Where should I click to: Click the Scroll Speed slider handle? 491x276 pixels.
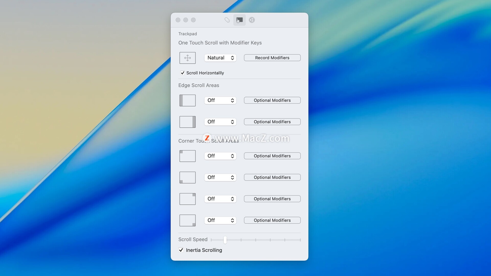(225, 240)
